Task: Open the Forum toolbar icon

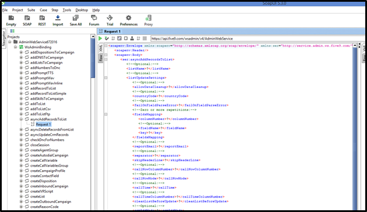Action: tap(94, 18)
